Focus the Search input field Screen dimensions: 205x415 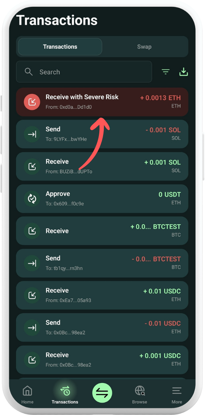tap(84, 72)
